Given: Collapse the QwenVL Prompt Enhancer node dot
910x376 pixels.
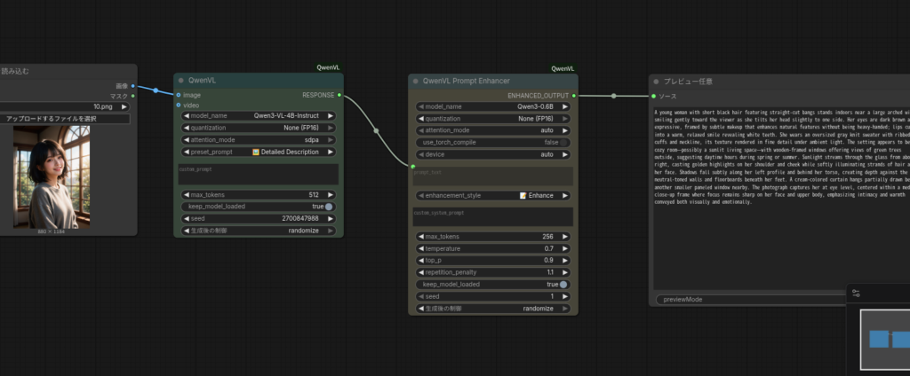Looking at the screenshot, I should tap(416, 81).
